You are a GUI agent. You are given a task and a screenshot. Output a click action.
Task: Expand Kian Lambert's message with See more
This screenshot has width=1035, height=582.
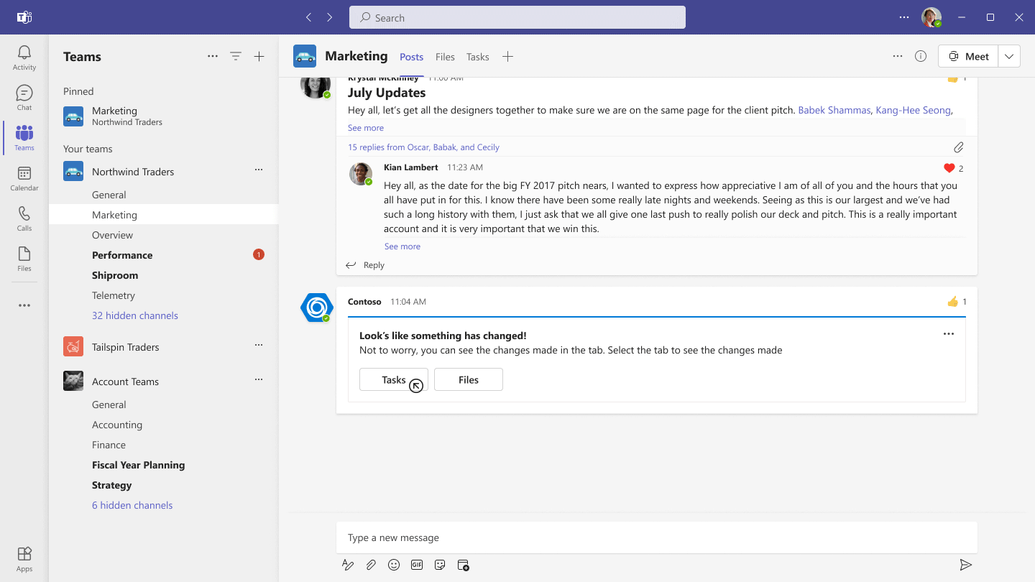click(x=402, y=246)
